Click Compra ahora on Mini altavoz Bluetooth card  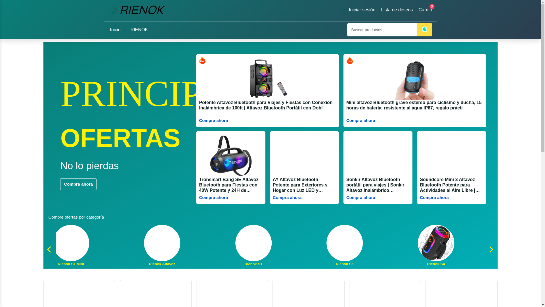coord(360,121)
